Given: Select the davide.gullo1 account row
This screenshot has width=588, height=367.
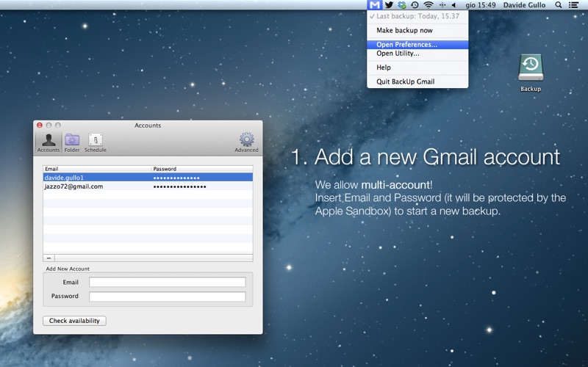Looking at the screenshot, I should point(148,178).
